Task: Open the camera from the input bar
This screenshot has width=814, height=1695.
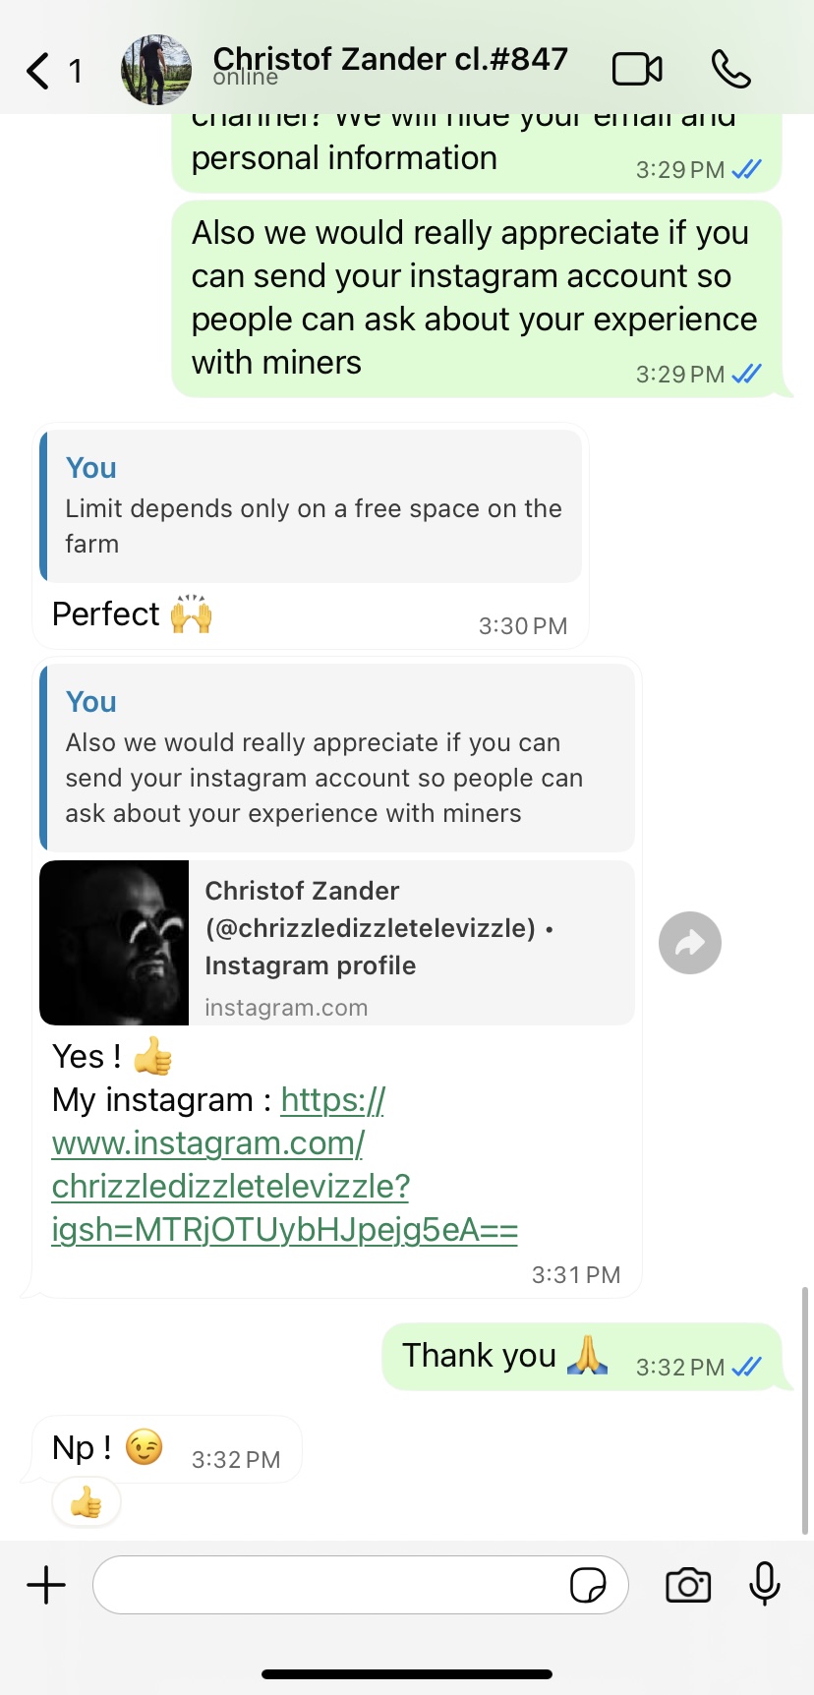Action: (x=688, y=1585)
